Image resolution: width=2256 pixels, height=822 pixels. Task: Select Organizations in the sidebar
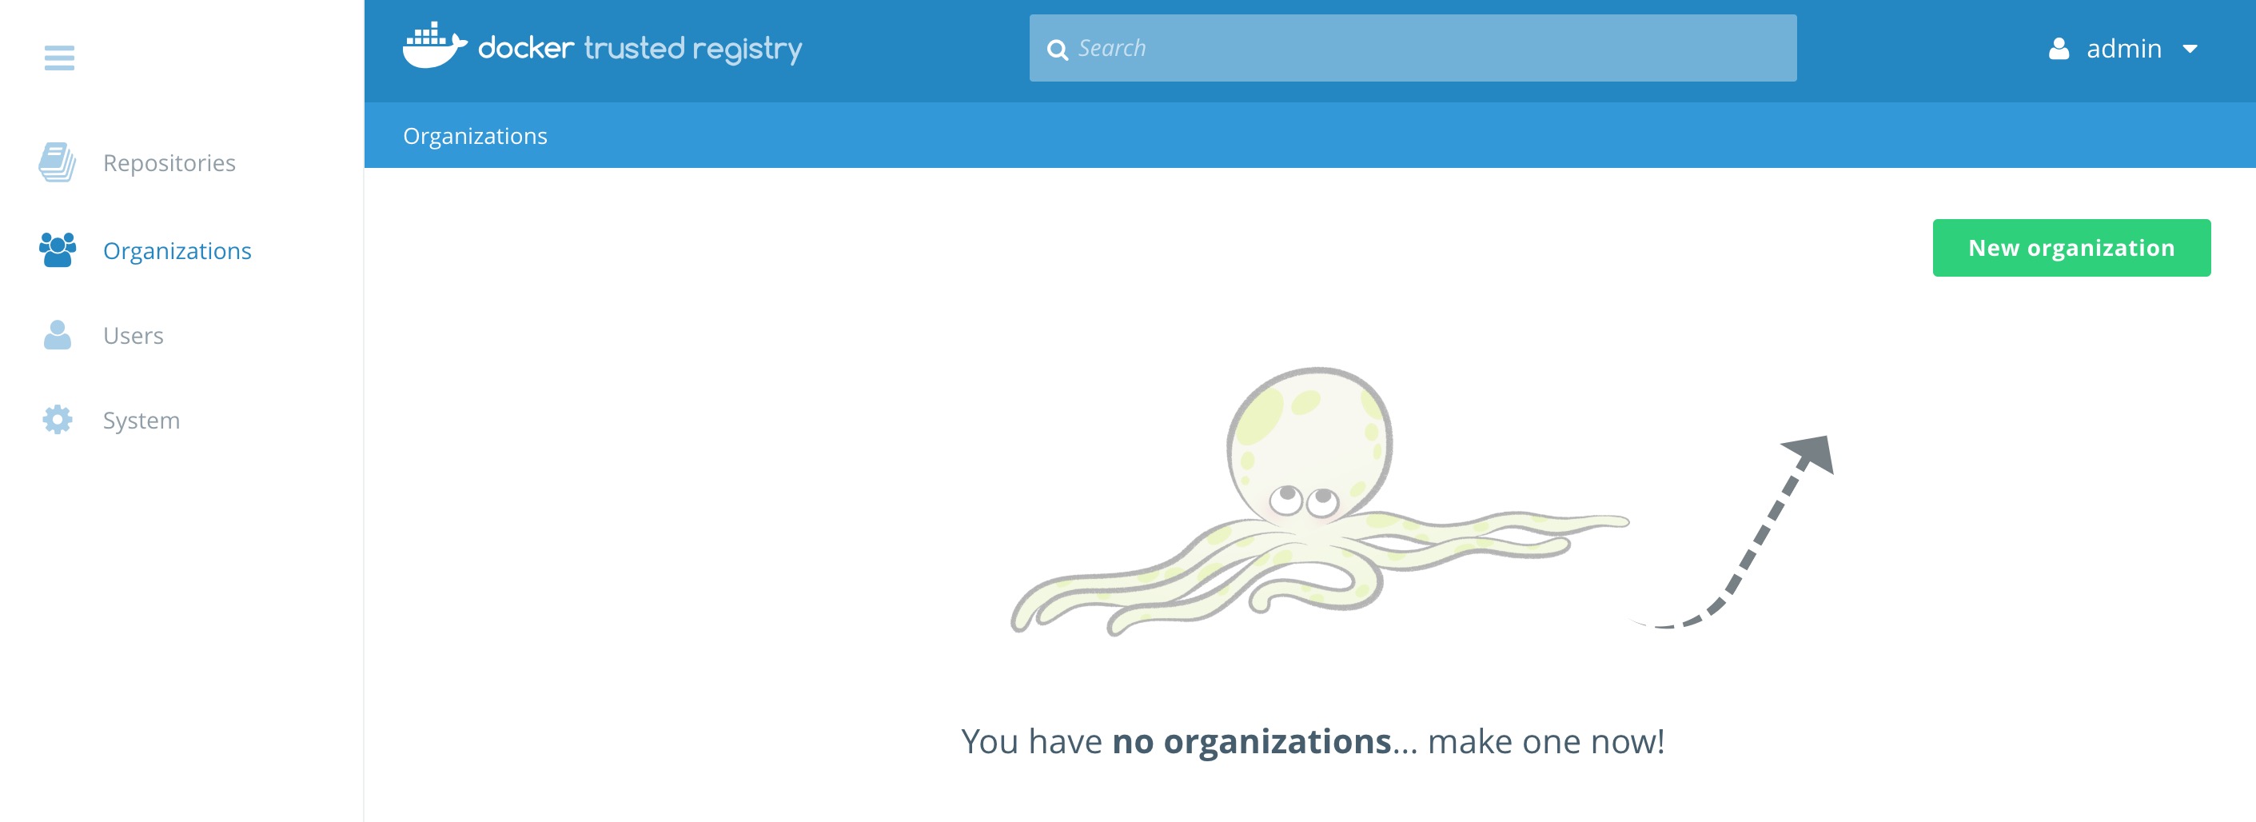pyautogui.click(x=177, y=250)
